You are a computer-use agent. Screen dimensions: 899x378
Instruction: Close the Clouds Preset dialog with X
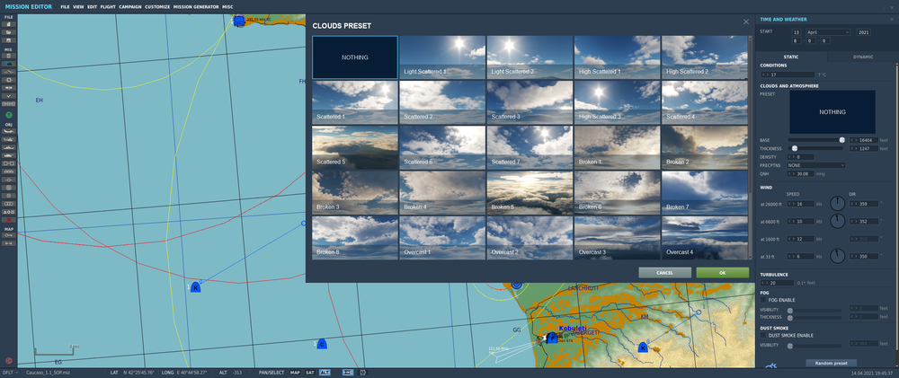(746, 22)
